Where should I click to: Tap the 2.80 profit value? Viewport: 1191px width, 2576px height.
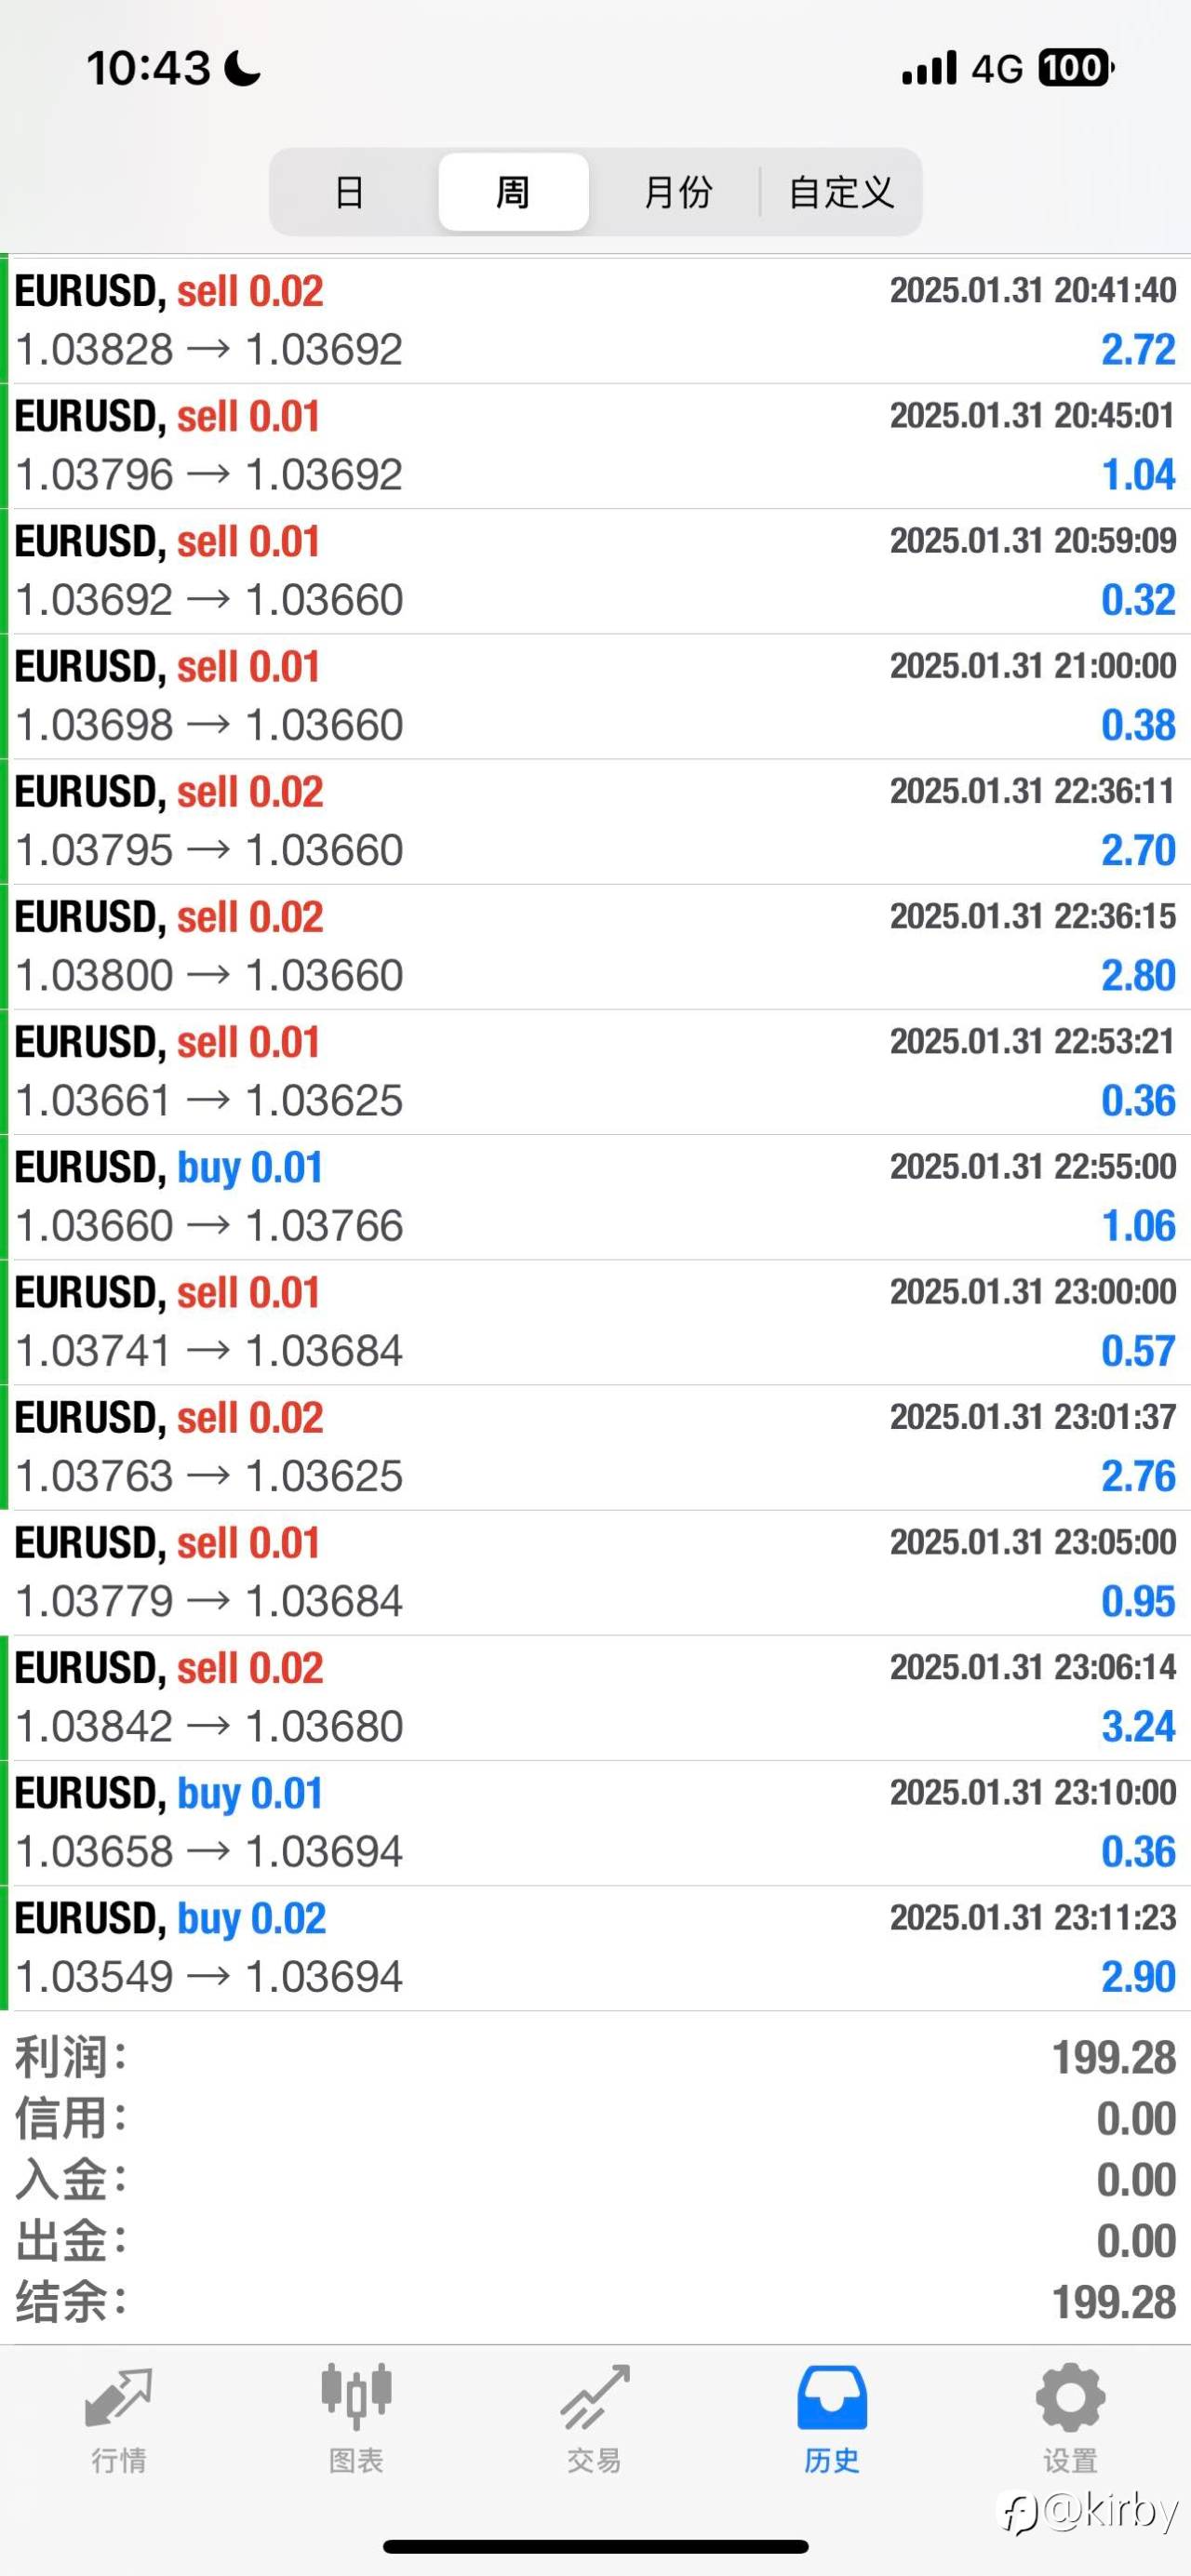coord(1138,976)
